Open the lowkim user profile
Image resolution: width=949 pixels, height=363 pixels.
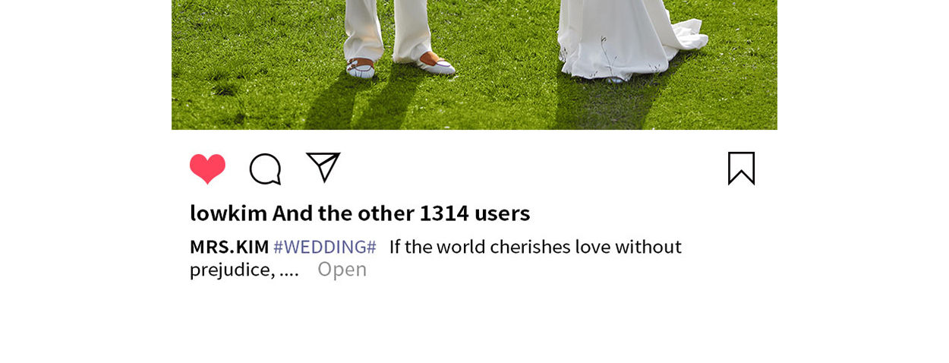[x=229, y=213]
